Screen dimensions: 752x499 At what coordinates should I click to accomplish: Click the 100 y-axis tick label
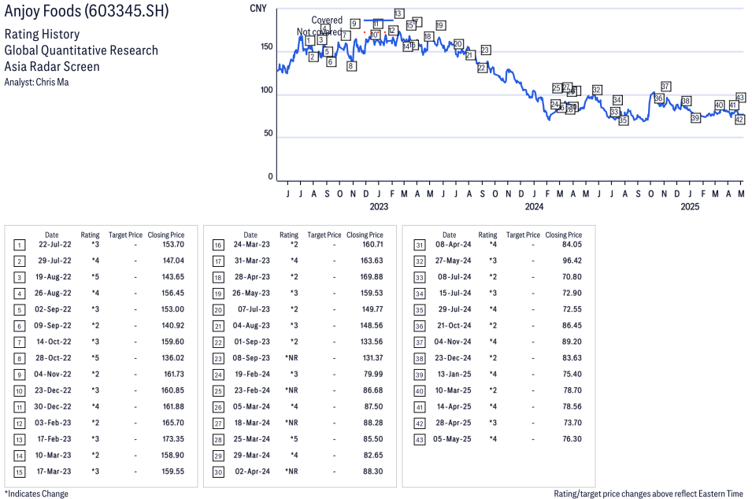click(x=267, y=90)
